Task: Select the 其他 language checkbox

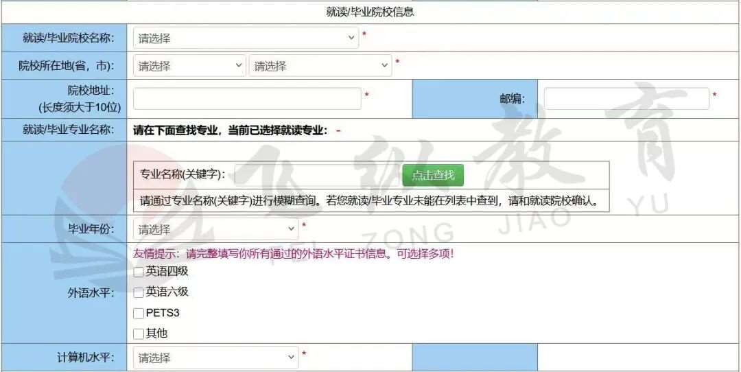Action: click(139, 334)
